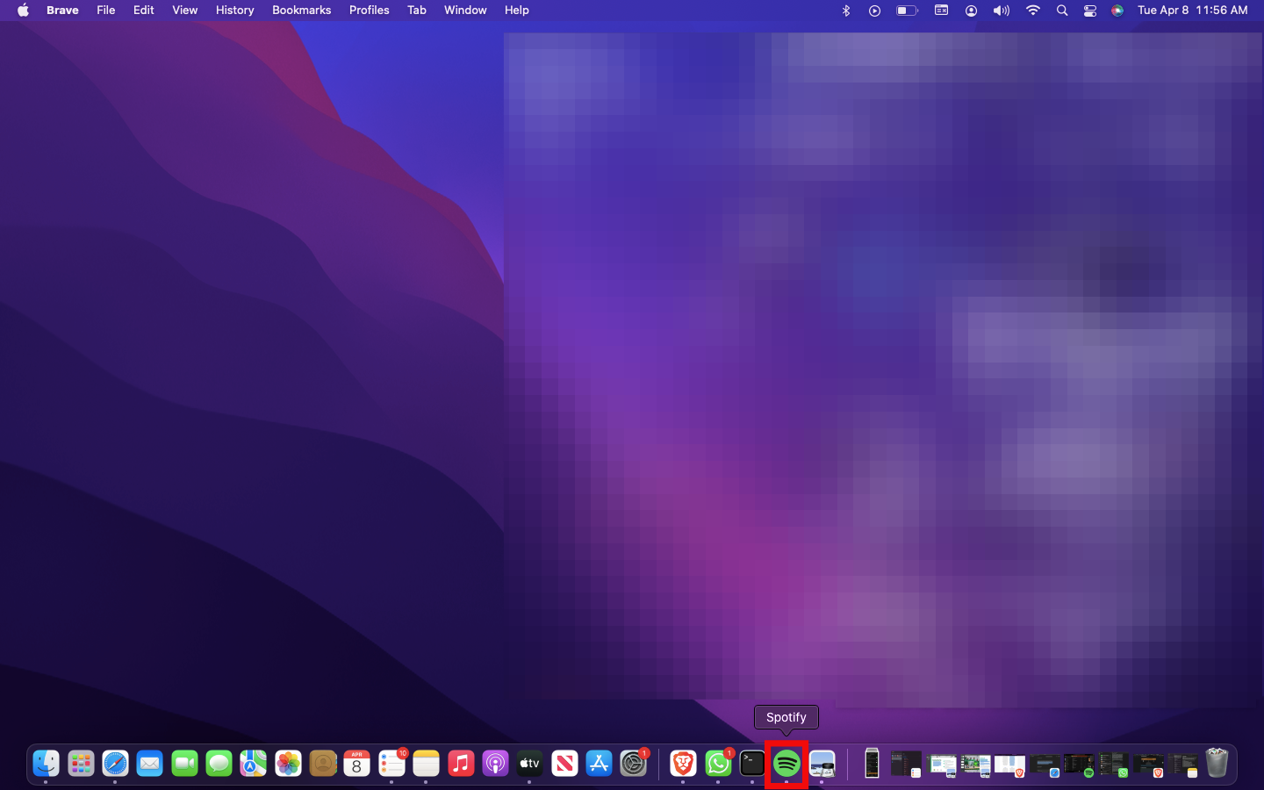
Task: Open the Podcasts app in Dock
Action: pyautogui.click(x=495, y=764)
